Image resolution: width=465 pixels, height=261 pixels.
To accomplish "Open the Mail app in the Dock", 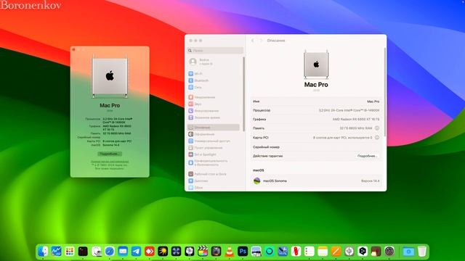I will tap(123, 252).
